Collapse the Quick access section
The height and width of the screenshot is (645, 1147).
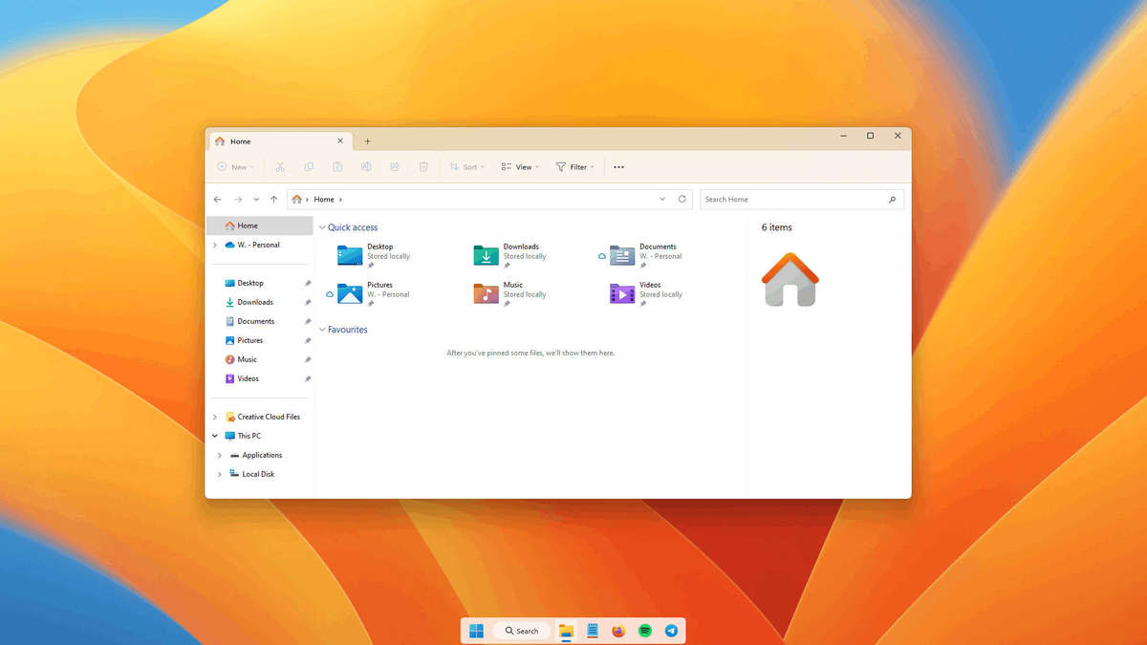coord(322,227)
